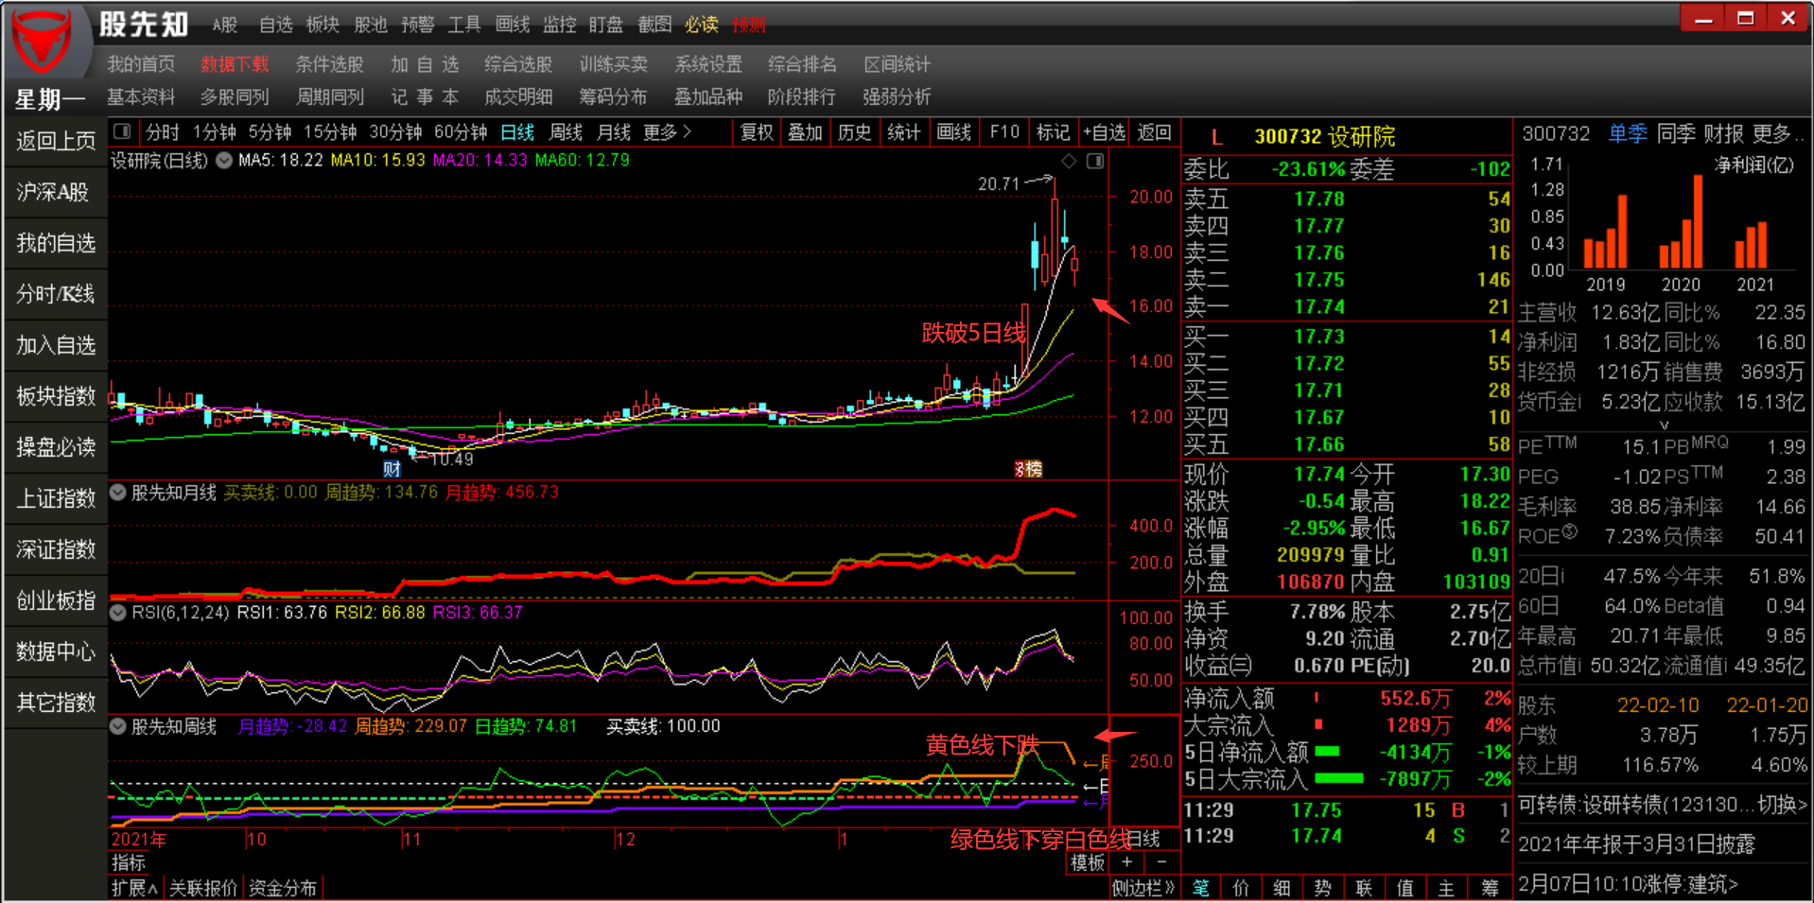Select the 30分钟 period

(395, 132)
